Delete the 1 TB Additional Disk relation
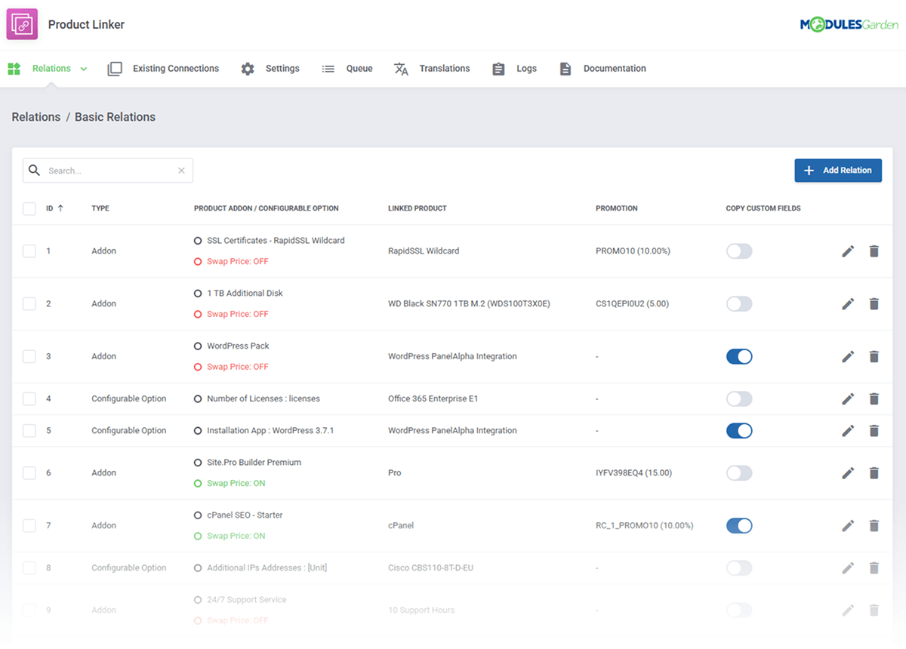This screenshot has width=906, height=649. coord(874,304)
